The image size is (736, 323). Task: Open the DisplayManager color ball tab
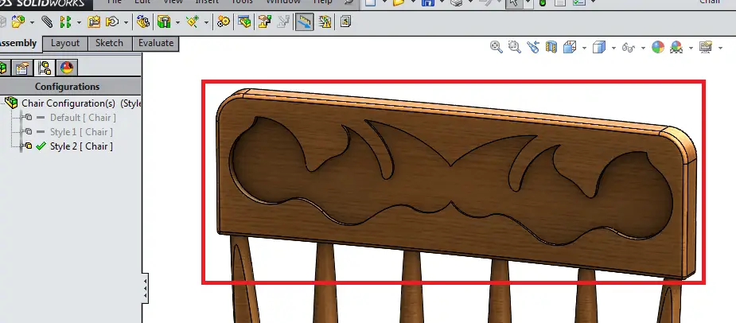click(x=67, y=68)
